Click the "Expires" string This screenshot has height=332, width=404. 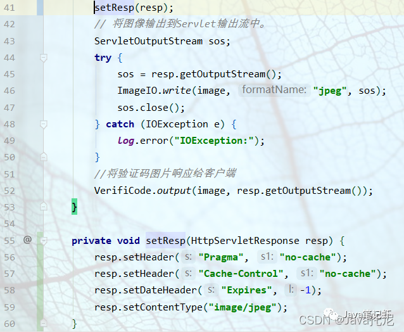click(246, 290)
